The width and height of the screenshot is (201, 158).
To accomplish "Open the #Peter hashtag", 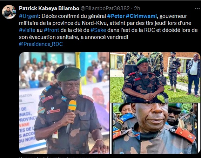I will click(116, 16).
